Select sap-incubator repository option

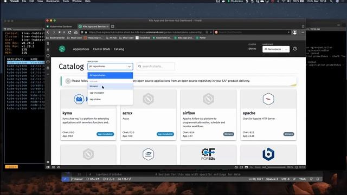coord(110,93)
